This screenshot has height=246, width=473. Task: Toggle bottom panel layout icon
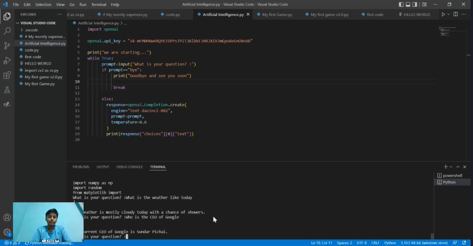click(408, 5)
